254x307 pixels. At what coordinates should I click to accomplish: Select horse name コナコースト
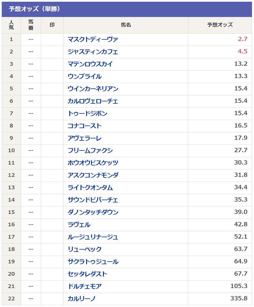85,126
